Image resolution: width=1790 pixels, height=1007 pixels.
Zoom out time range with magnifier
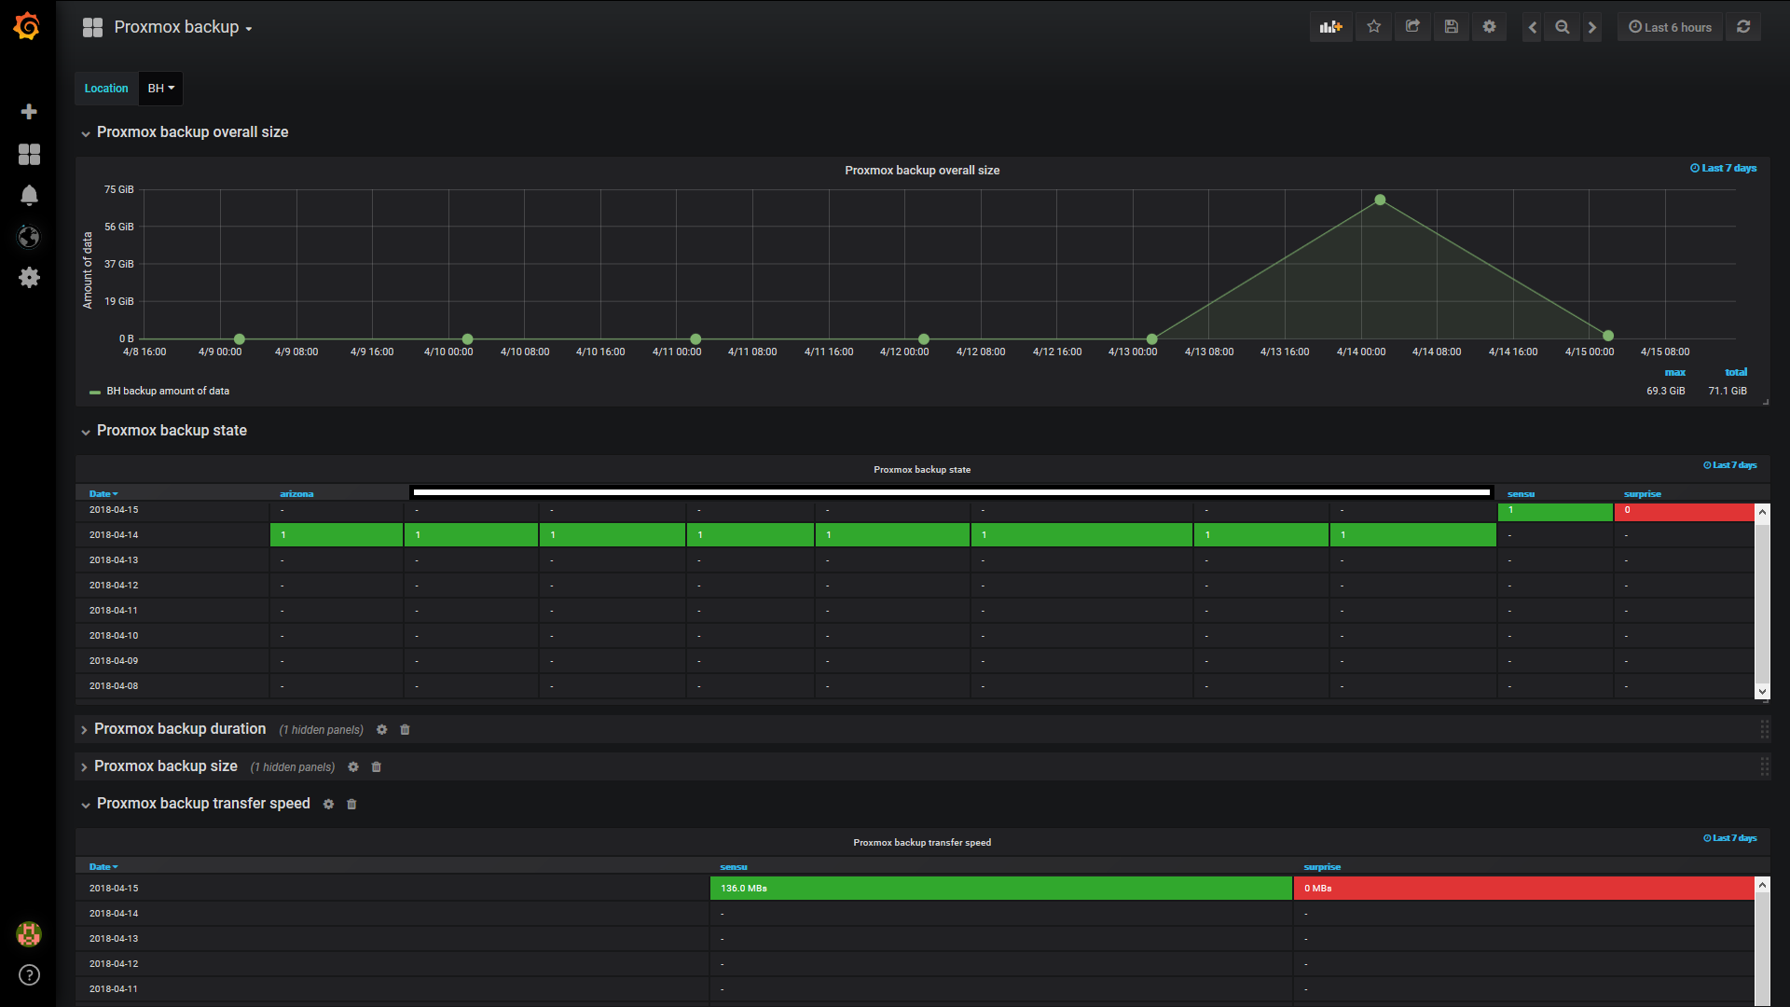point(1563,27)
